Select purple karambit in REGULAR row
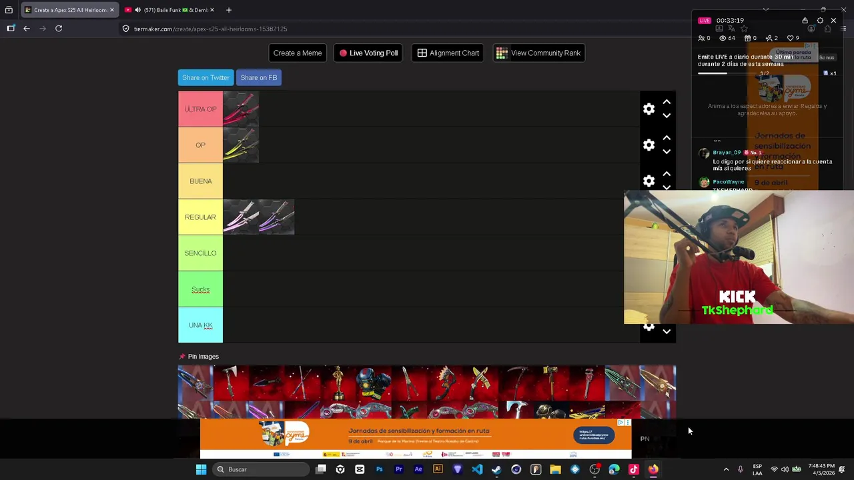Image resolution: width=854 pixels, height=480 pixels. tap(277, 217)
